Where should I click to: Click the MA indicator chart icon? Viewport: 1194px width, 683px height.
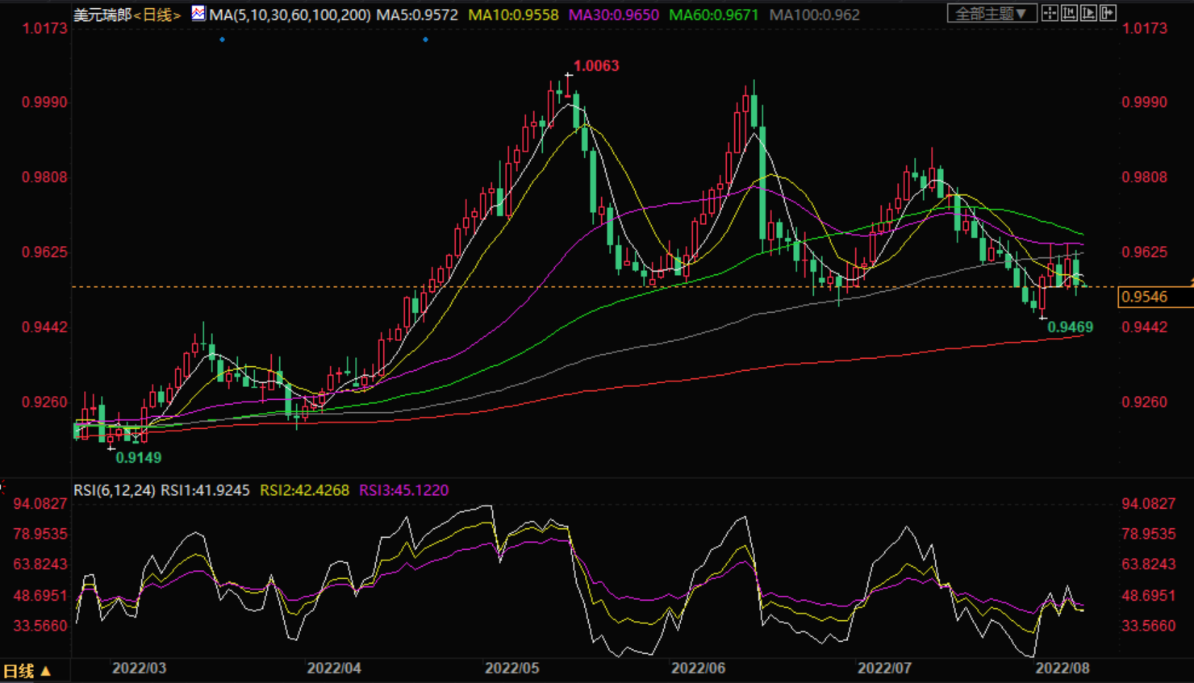coord(198,14)
